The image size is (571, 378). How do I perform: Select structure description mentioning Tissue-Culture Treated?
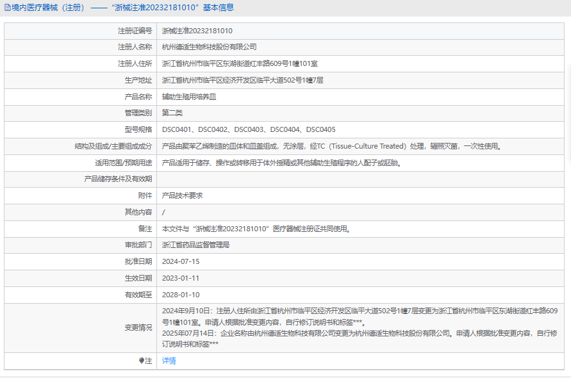pos(333,146)
